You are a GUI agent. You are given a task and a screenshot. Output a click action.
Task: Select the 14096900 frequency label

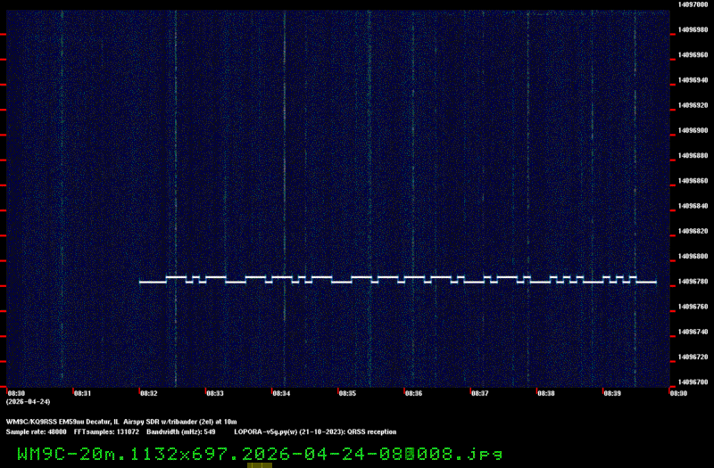pyautogui.click(x=693, y=130)
